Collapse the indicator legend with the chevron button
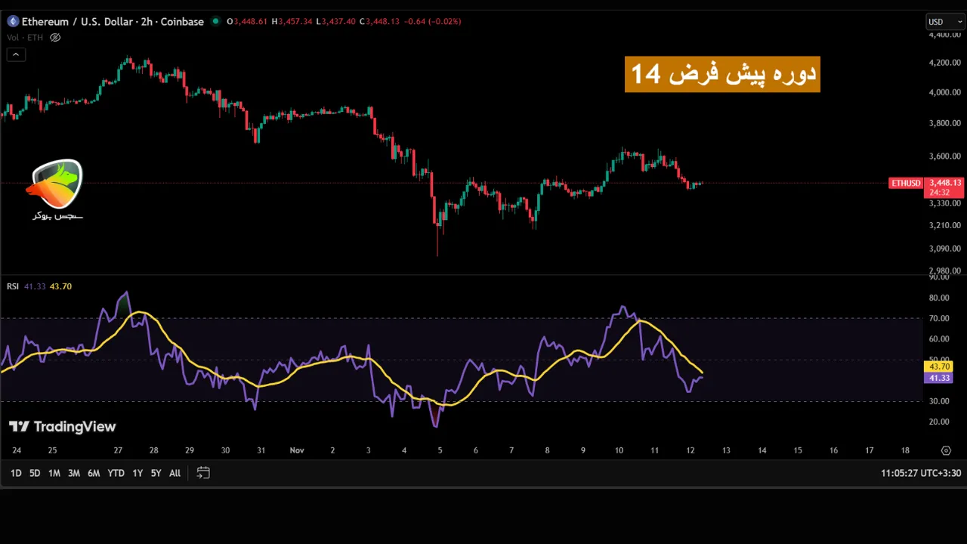The height and width of the screenshot is (544, 967). [15, 54]
